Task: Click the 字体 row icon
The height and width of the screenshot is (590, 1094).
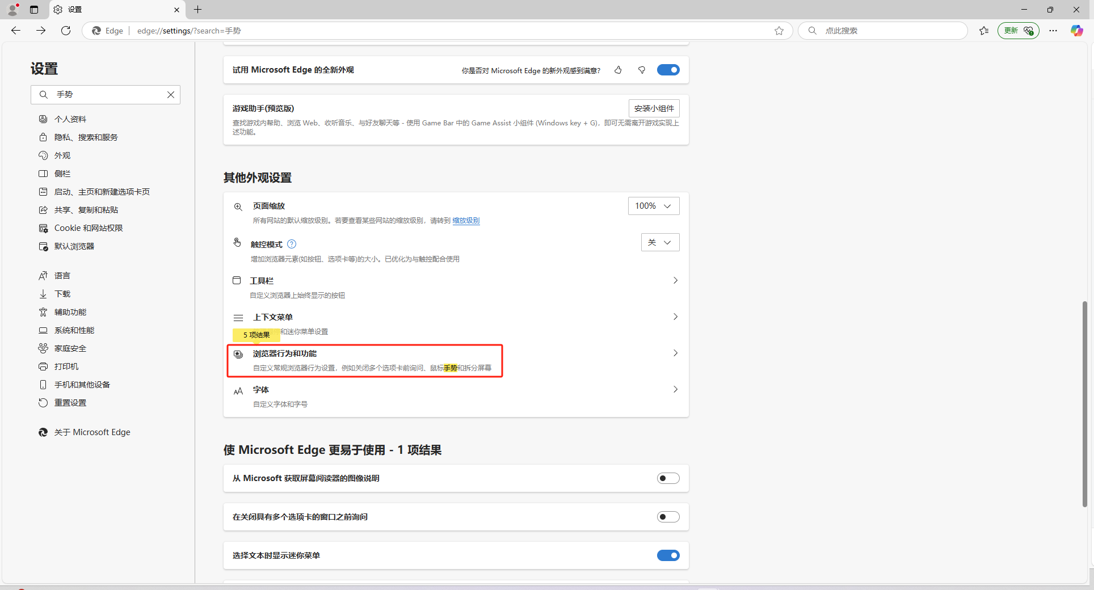Action: pos(238,390)
